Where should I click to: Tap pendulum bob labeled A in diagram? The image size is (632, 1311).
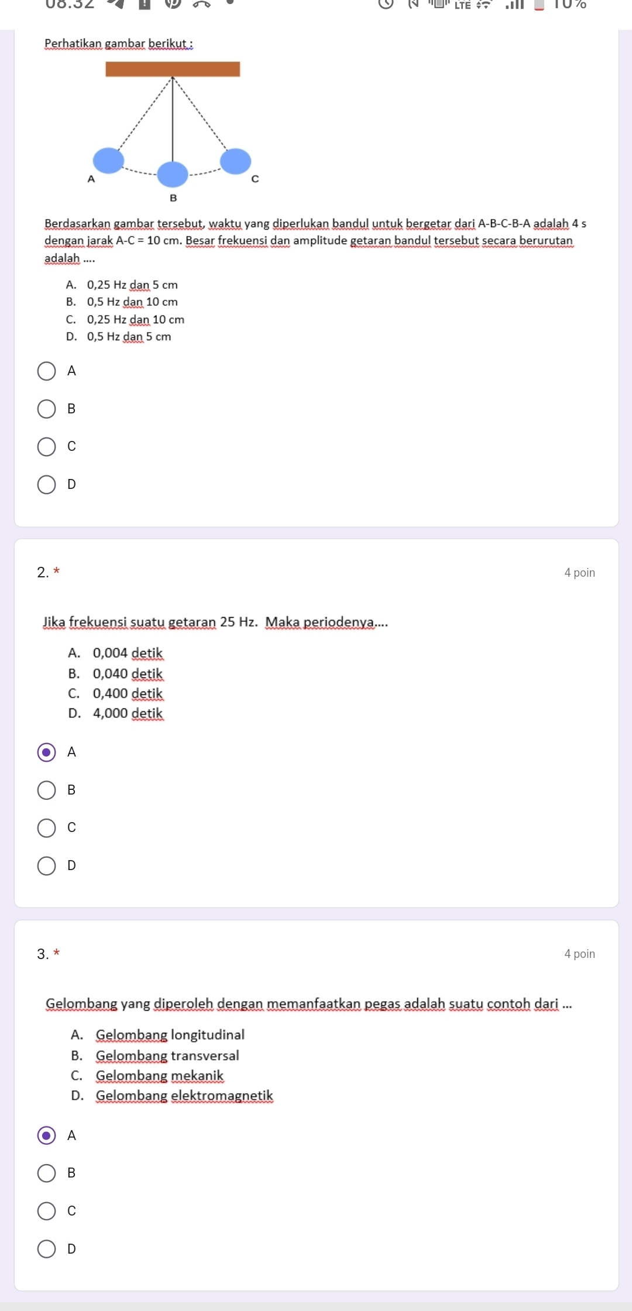point(109,161)
